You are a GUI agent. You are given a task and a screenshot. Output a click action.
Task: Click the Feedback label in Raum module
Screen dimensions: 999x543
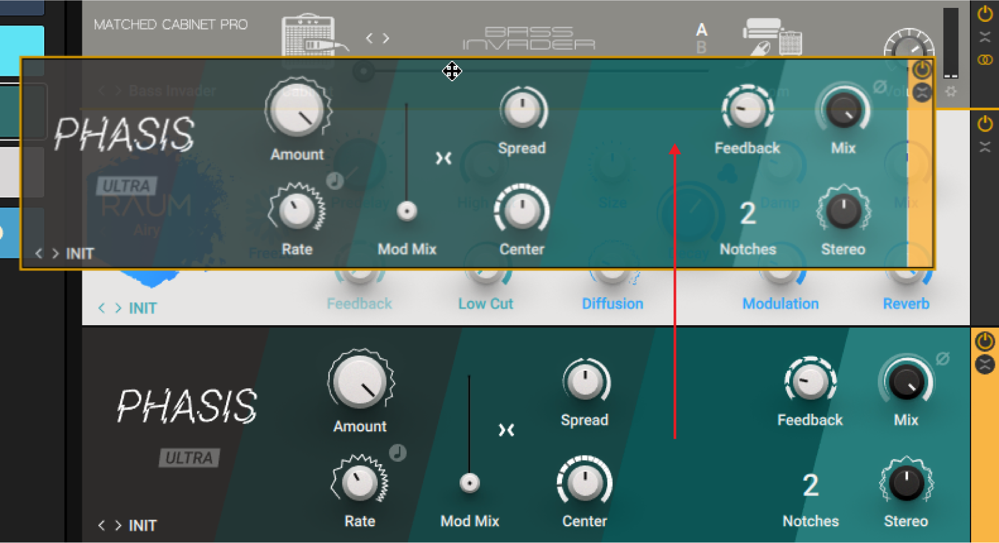(x=359, y=303)
